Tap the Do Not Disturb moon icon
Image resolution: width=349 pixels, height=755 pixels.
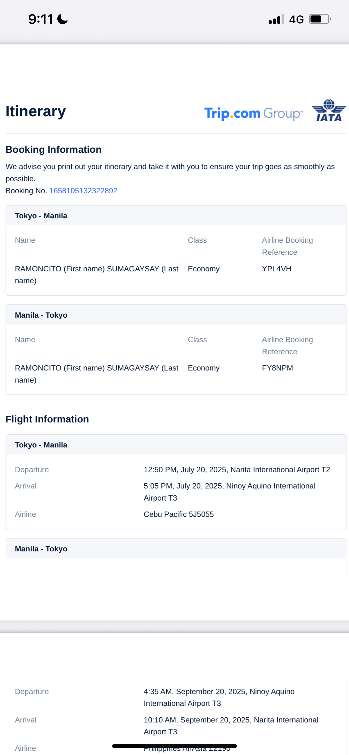pos(62,19)
